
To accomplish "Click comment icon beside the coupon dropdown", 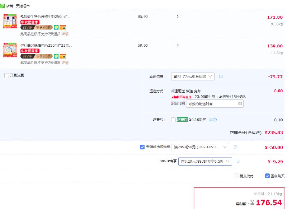I will pos(236,147).
